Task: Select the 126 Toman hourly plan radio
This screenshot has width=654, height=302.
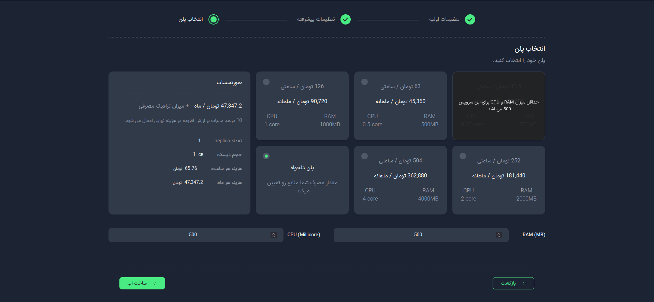Action: click(x=266, y=82)
